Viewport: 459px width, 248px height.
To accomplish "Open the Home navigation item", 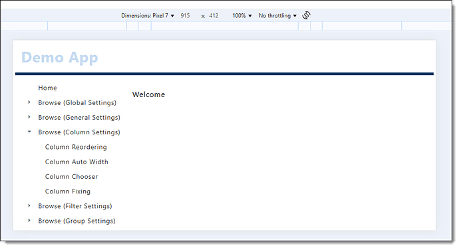I will coord(47,88).
